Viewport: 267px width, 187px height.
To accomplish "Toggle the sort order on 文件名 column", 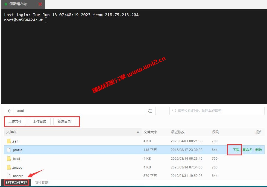I will coord(11,132).
